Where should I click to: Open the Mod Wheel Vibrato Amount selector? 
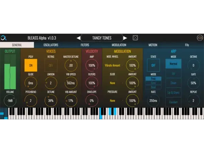(x=113, y=65)
